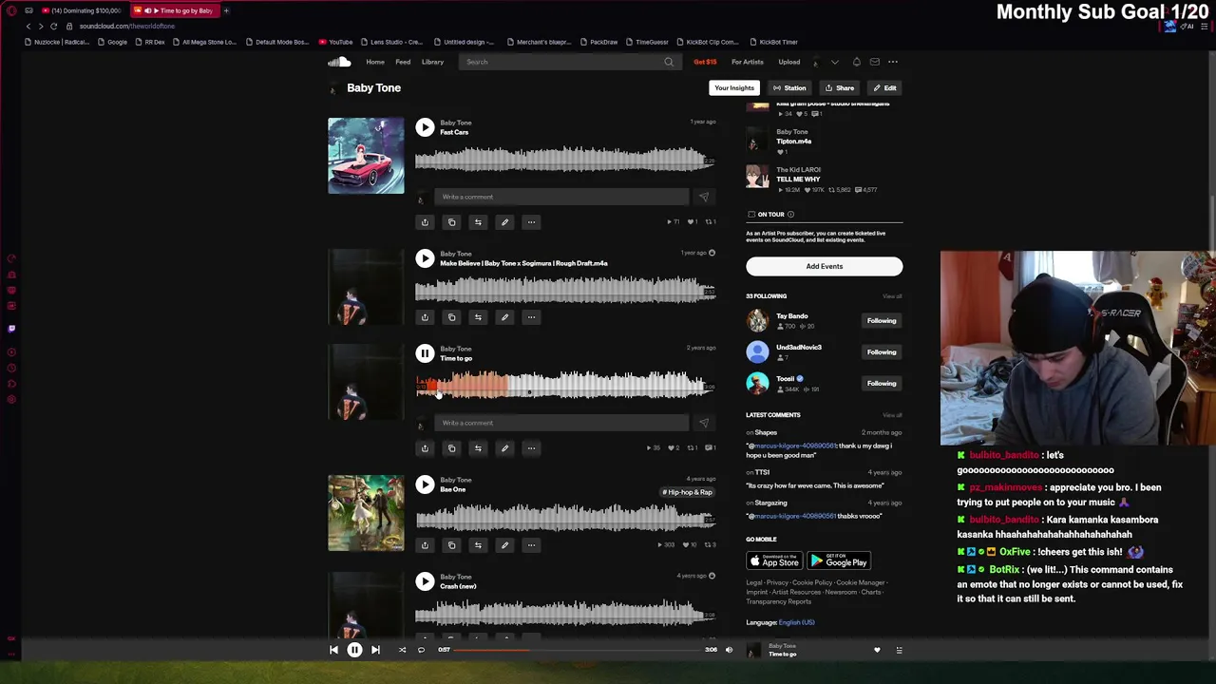The height and width of the screenshot is (684, 1216).
Task: Edit Make Believe track pencil icon
Action: pos(504,317)
